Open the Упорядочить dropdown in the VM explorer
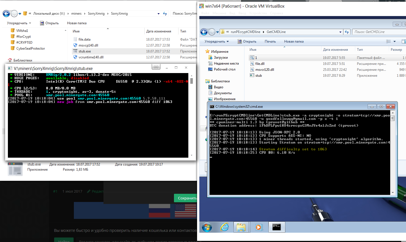The image size is (406, 242). pos(217,41)
